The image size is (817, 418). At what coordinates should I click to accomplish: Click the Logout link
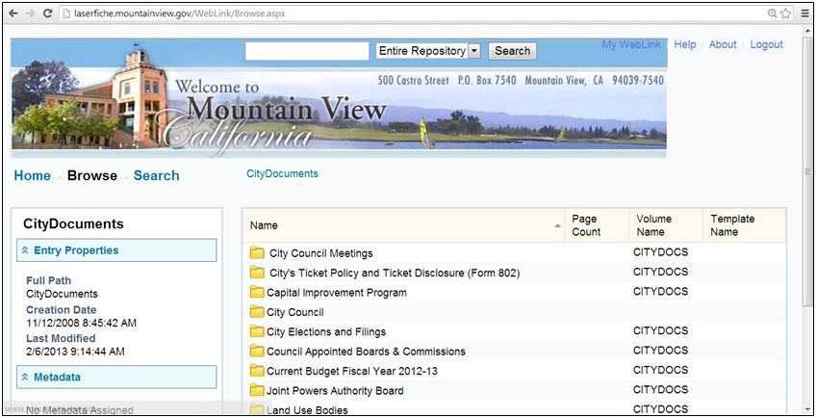[x=766, y=45]
